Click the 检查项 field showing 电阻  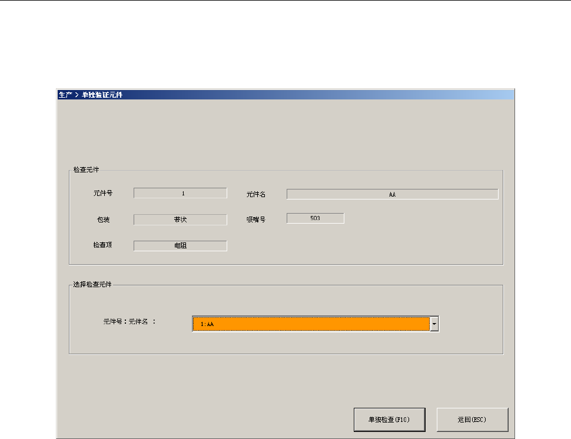point(180,246)
